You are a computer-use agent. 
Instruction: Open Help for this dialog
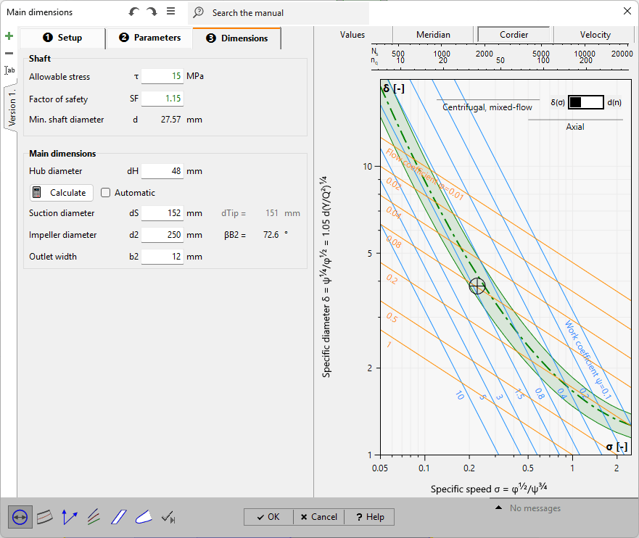[x=370, y=517]
